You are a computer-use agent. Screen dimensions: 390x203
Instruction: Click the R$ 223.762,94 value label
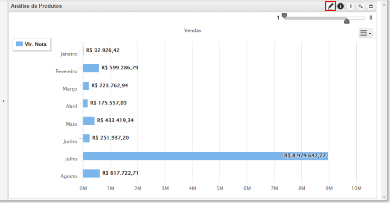coord(110,86)
